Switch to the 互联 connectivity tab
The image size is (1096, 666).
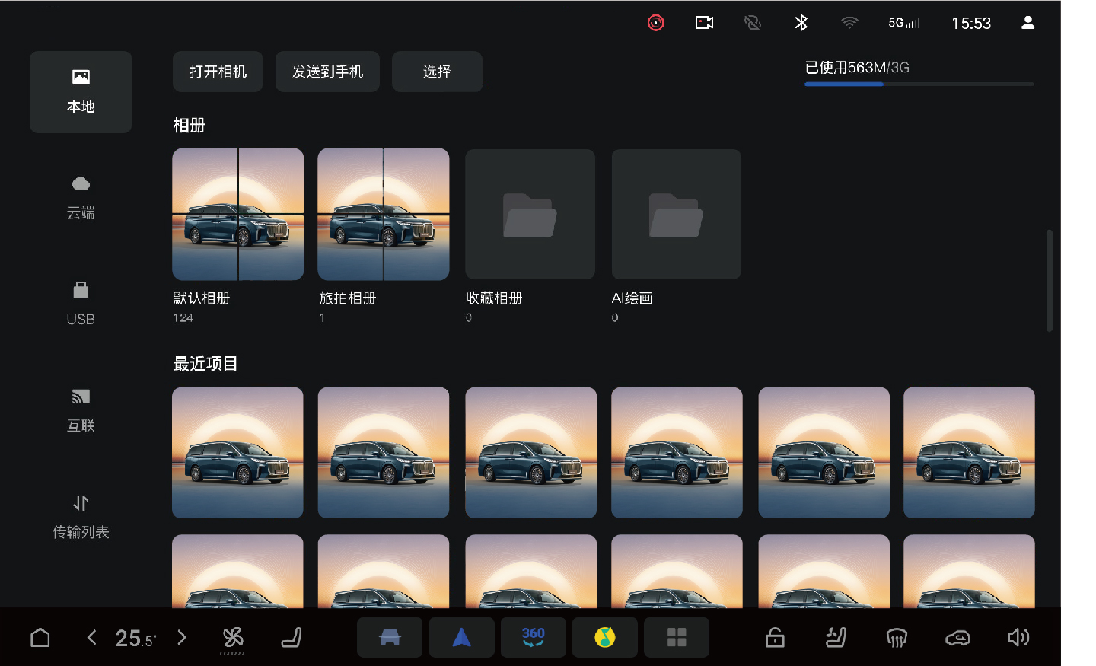coord(81,411)
